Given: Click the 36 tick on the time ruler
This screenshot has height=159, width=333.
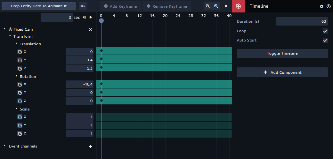Looking at the screenshot, I should point(216,16).
